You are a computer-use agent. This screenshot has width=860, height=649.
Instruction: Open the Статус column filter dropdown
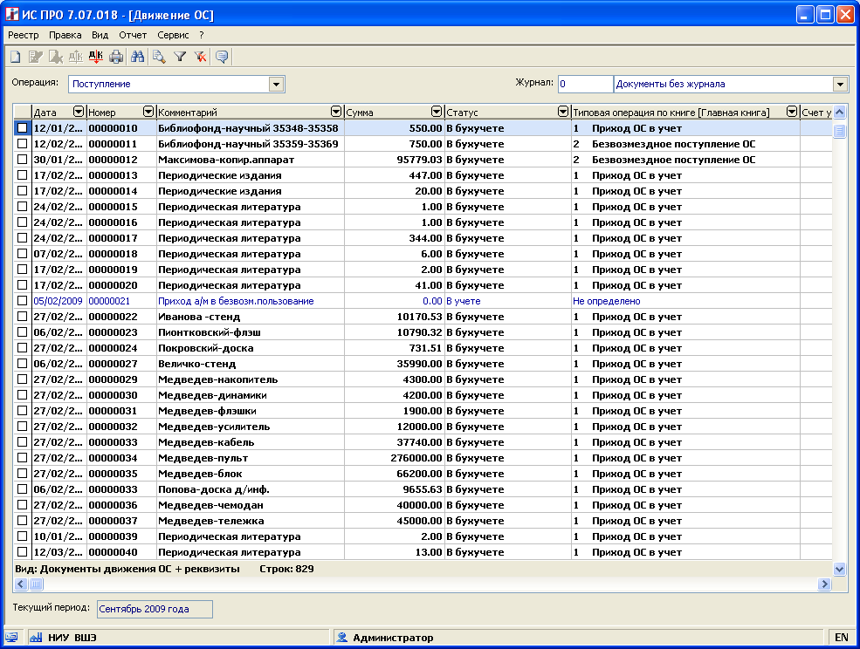(563, 112)
